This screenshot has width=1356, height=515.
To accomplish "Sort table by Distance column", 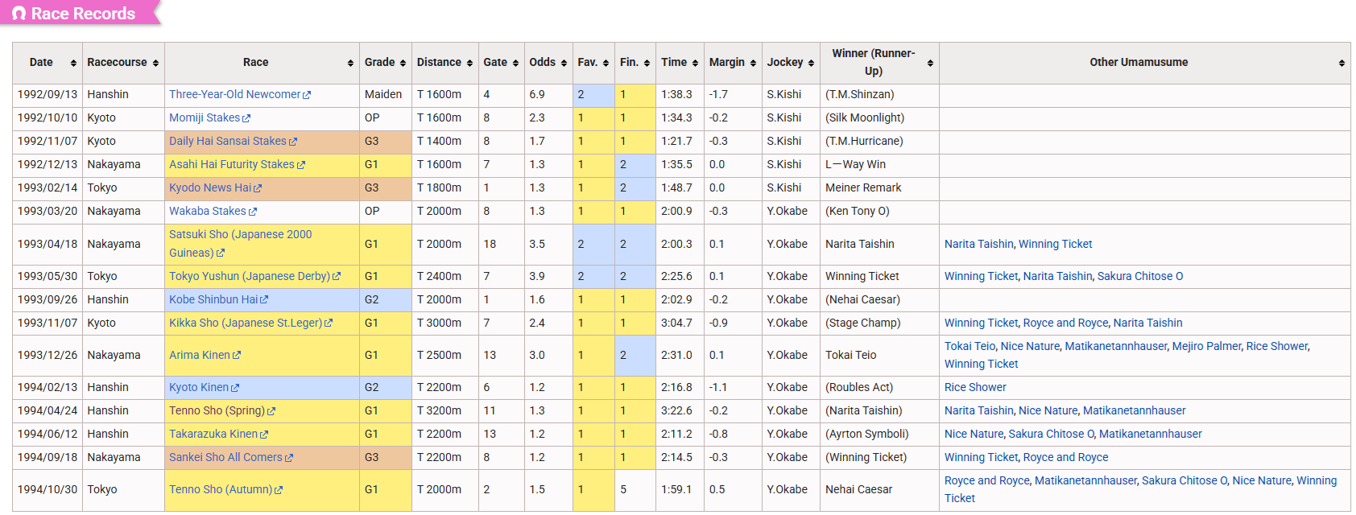I will pos(469,63).
